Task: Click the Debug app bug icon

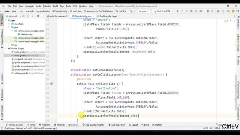Action: [x=191, y=11]
